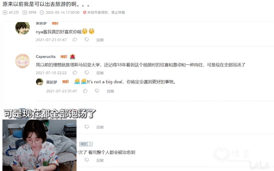
Task: Reply to the "It's not a big deal" sub-comment
Action: tap(111, 91)
